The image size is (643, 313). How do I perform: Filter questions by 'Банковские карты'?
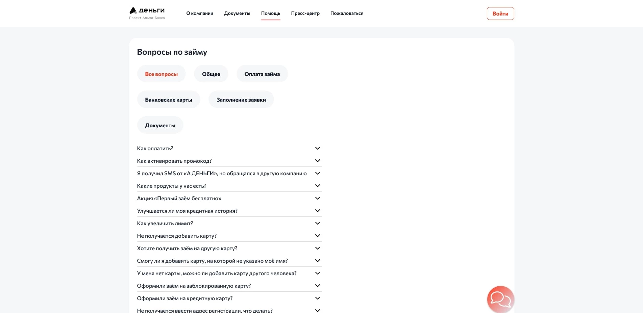click(168, 100)
